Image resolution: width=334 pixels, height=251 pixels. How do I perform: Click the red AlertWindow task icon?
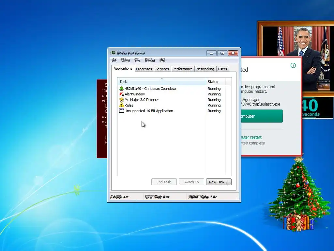pos(121,94)
